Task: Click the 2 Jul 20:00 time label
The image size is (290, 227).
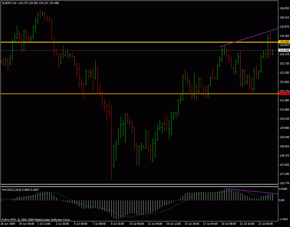Action: click(63, 224)
